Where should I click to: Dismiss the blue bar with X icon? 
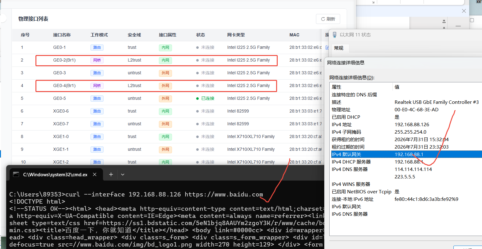tap(464, 11)
